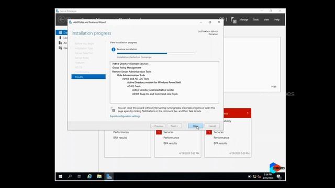Click AD DS Snap-Ins and Command-Line Tools
The height and width of the screenshot is (188, 335).
[155, 94]
